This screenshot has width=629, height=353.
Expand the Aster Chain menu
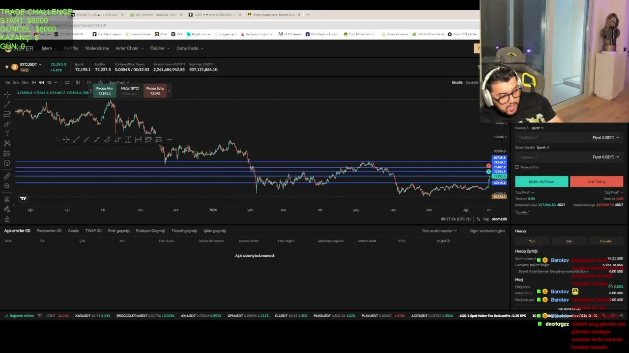pos(129,48)
